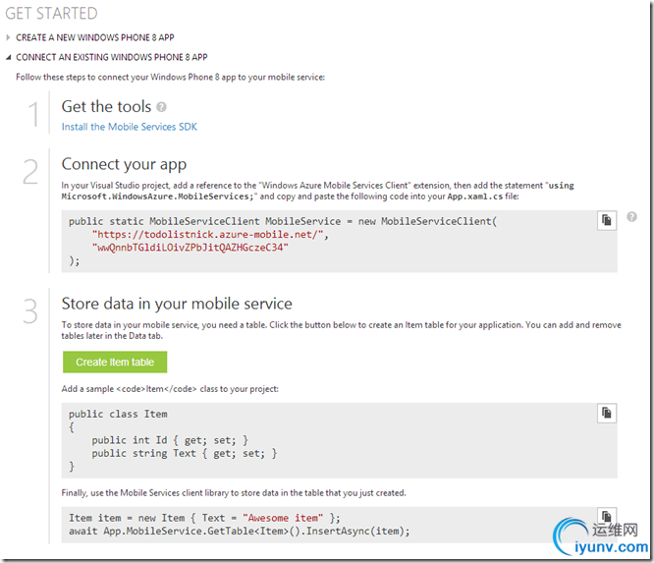Image resolution: width=654 pixels, height=563 pixels.
Task: Click Store data in your mobile service heading
Action: point(177,304)
